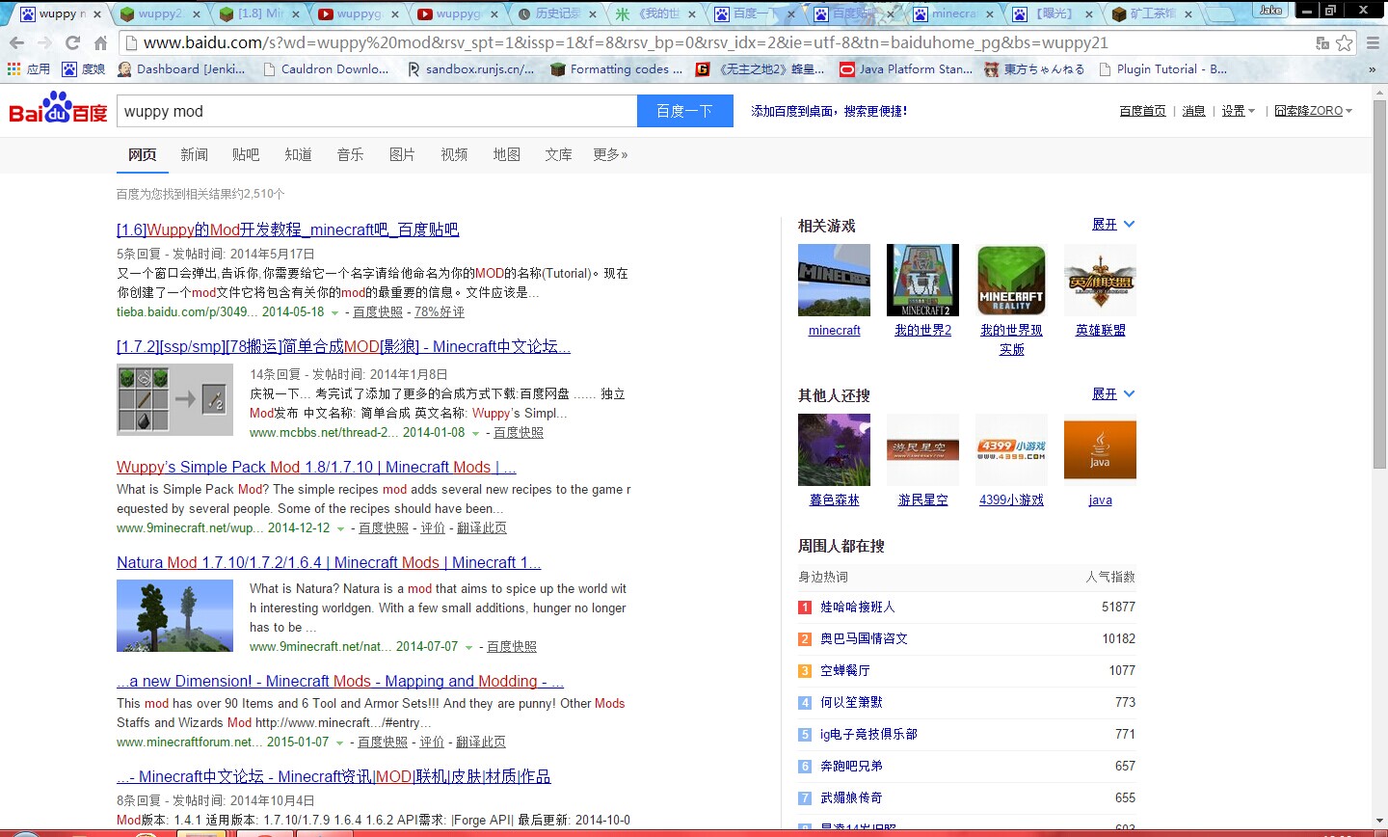Click the Baidu logo
Viewport: 1388px width, 837px height.
point(58,111)
